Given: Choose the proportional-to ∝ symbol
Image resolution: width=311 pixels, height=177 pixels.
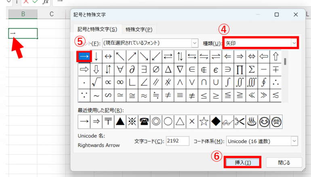Looking at the screenshot, I should 108,82.
